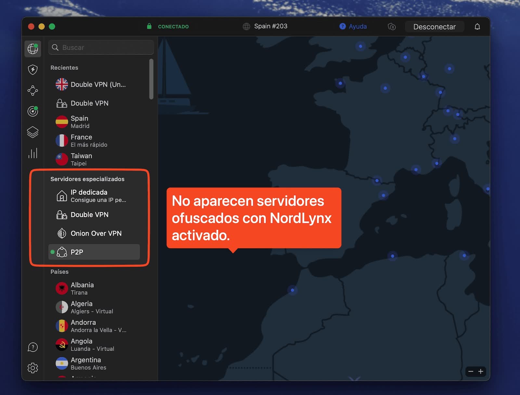The height and width of the screenshot is (395, 520).
Task: Connect to France El más rápido
Action: tap(94, 141)
